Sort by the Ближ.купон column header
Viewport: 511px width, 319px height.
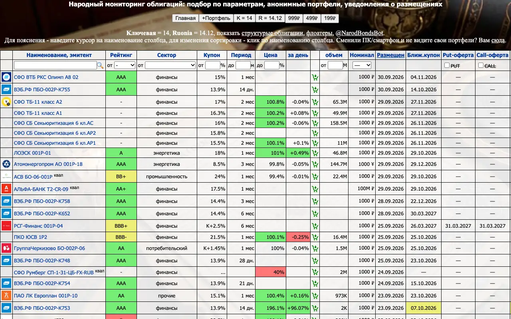[423, 55]
